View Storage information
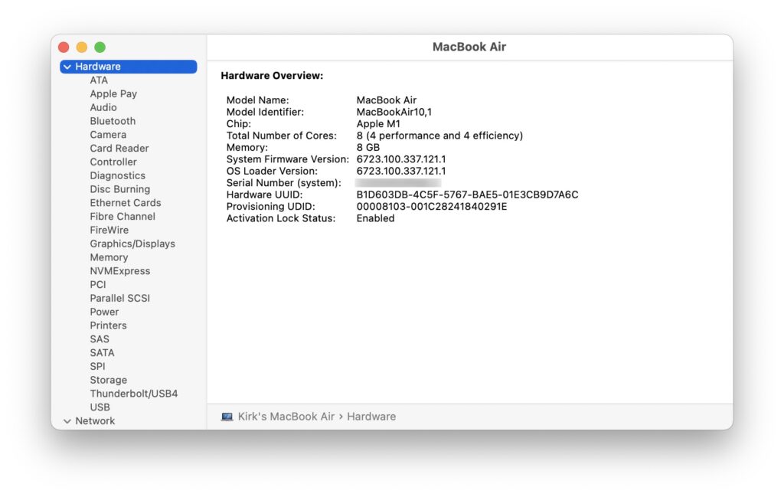The image size is (784, 497). click(108, 380)
